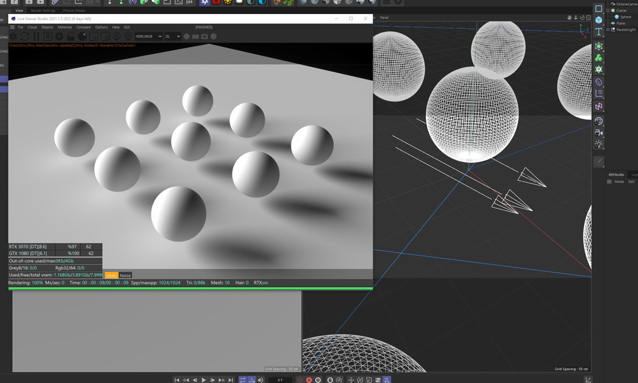Toggle the render region R button
The image size is (638, 383).
pyautogui.click(x=48, y=36)
